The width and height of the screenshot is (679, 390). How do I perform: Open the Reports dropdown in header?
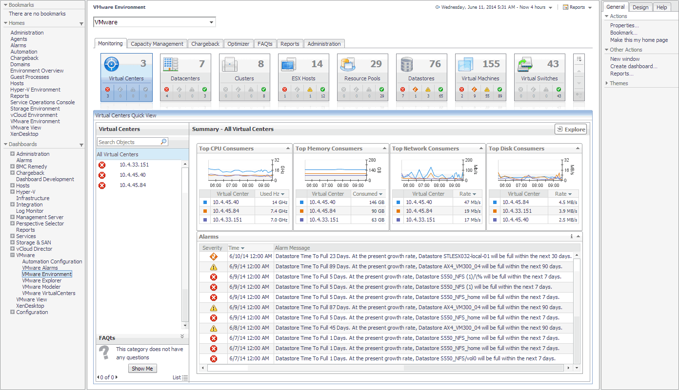(578, 7)
